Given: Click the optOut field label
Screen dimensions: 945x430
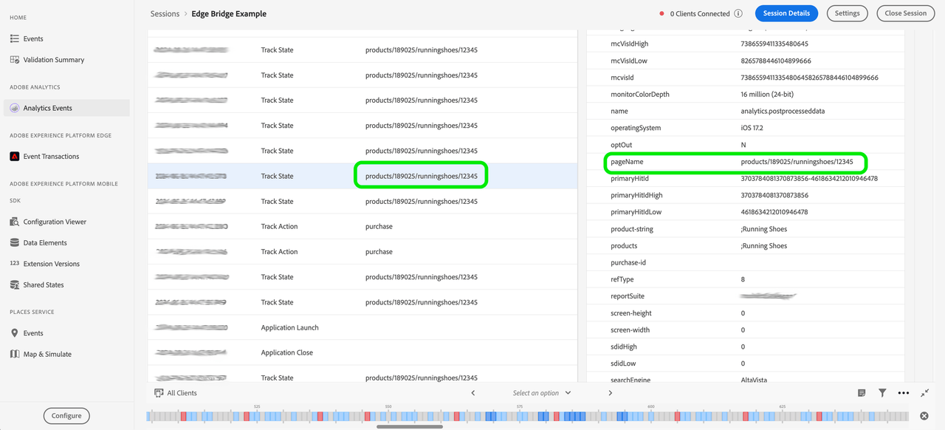Looking at the screenshot, I should point(621,145).
